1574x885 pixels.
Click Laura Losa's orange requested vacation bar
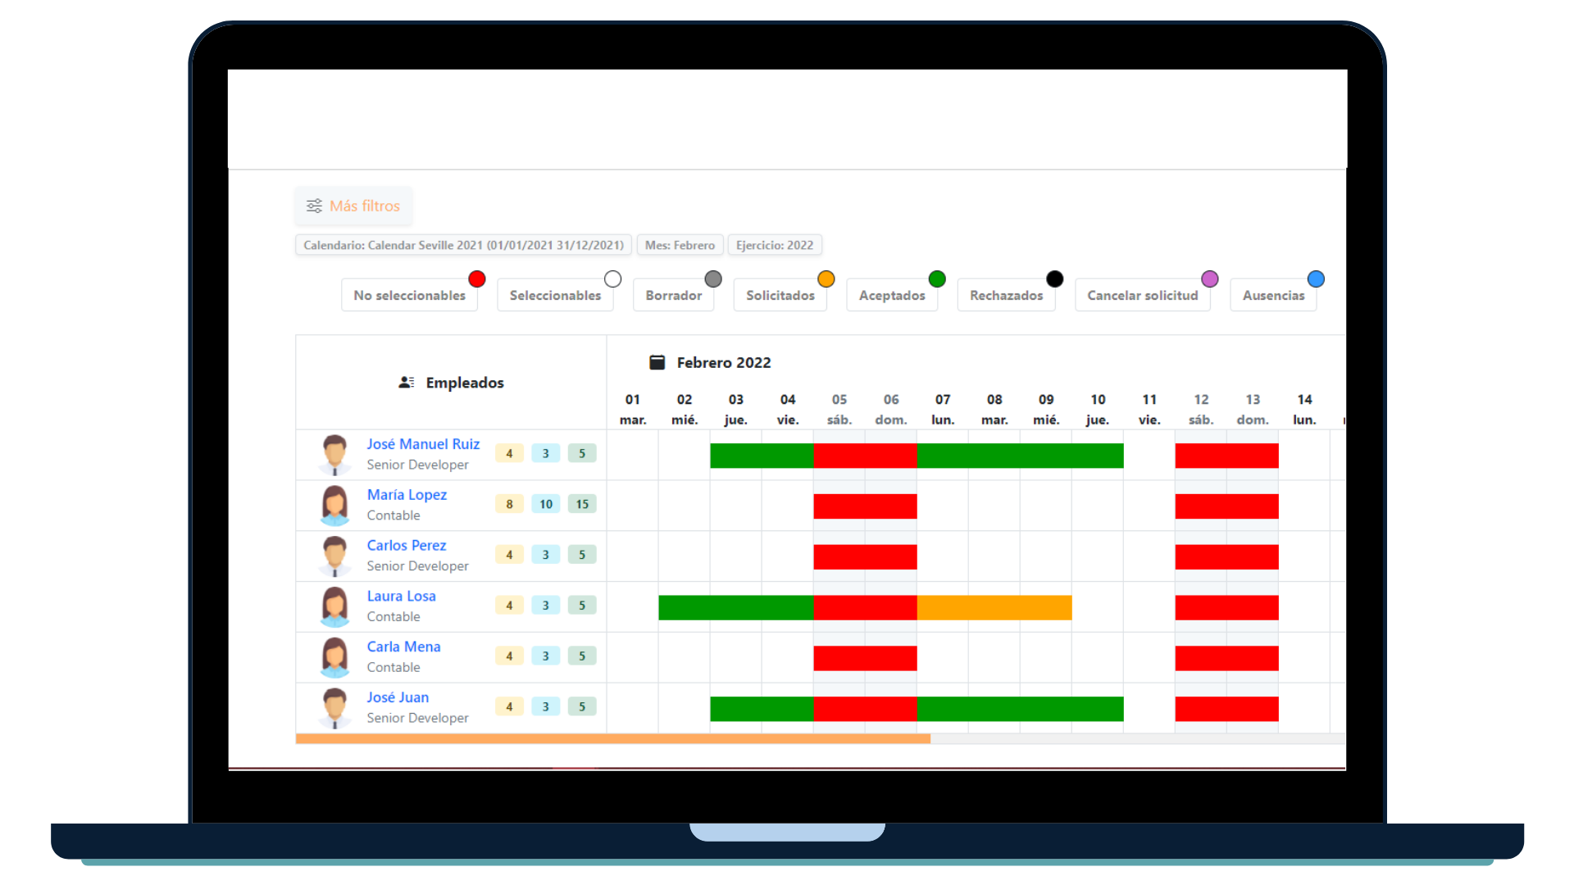click(994, 607)
